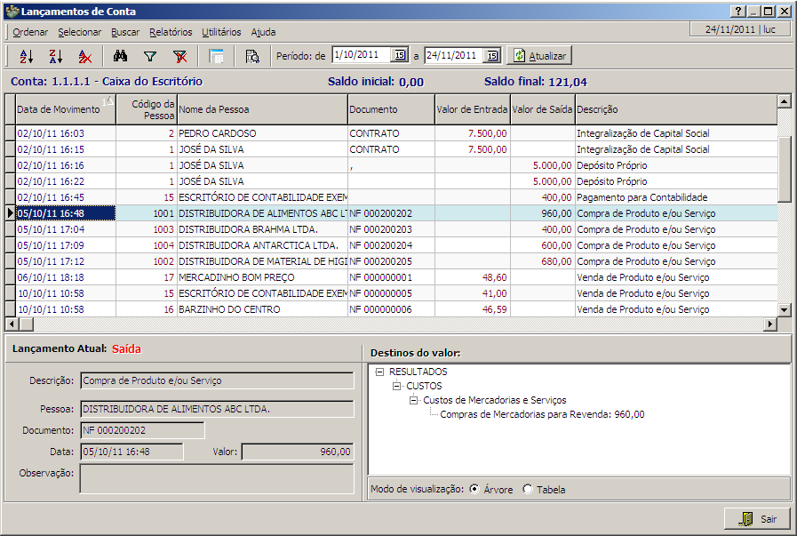797x536 pixels.
Task: Open end date calendar picker
Action: point(492,55)
